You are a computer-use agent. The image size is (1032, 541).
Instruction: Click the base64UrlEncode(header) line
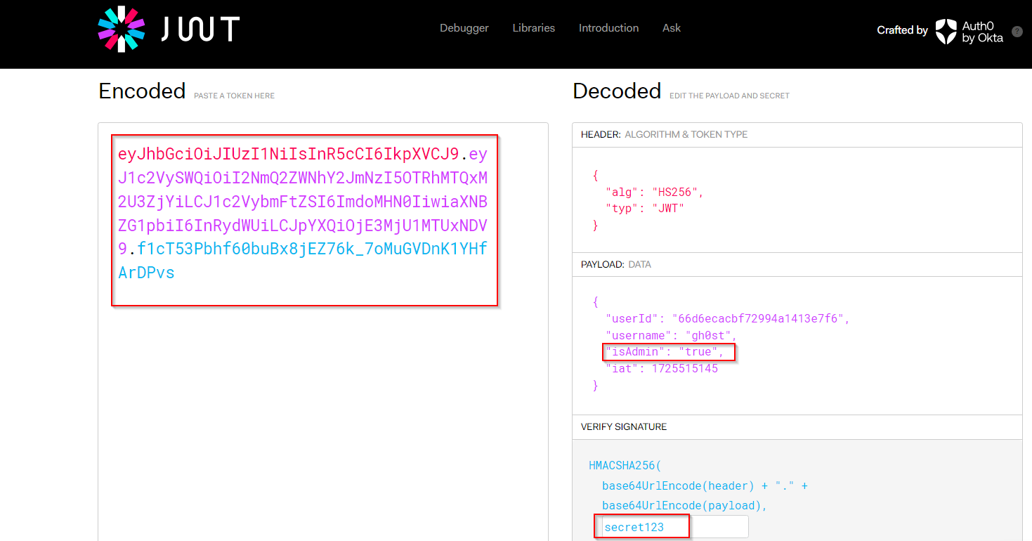pos(705,486)
